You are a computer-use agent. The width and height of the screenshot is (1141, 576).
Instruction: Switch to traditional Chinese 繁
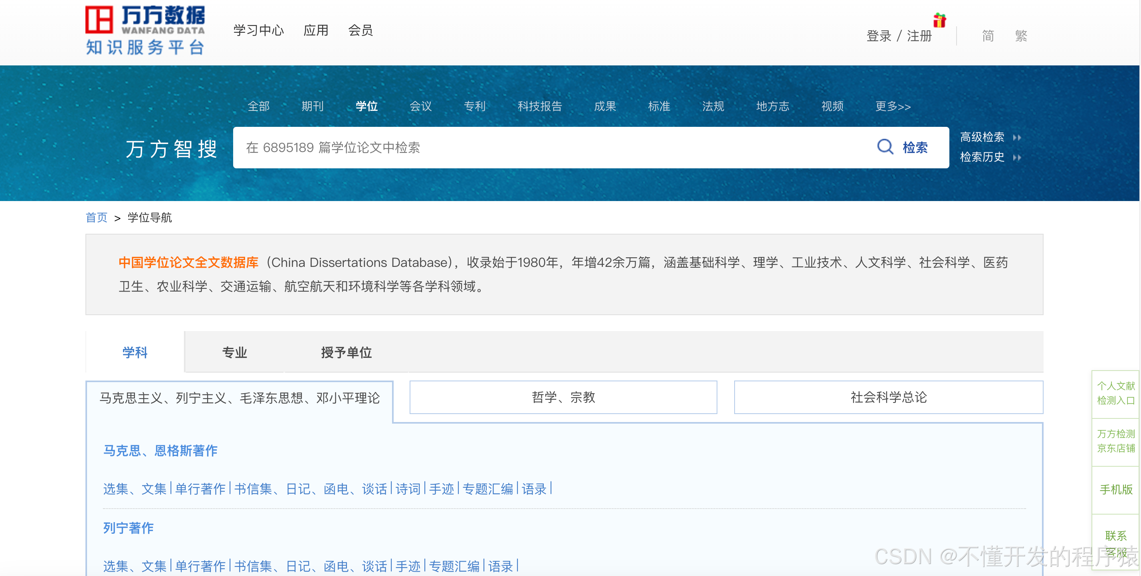[x=1020, y=36]
